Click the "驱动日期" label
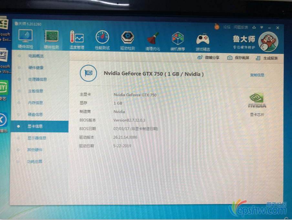This screenshot has width=292, height=220. [x=87, y=146]
